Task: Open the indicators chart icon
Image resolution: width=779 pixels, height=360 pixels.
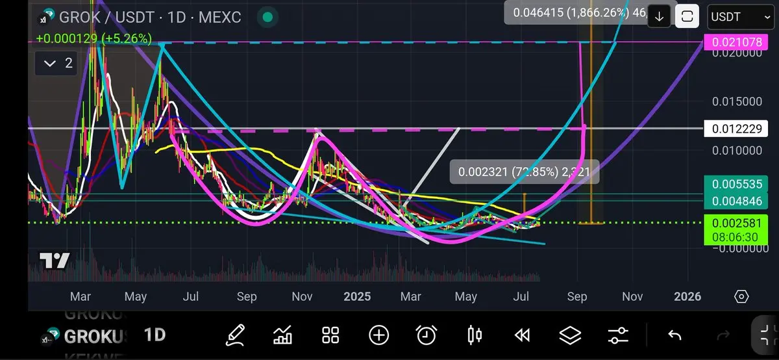Action: [x=282, y=335]
